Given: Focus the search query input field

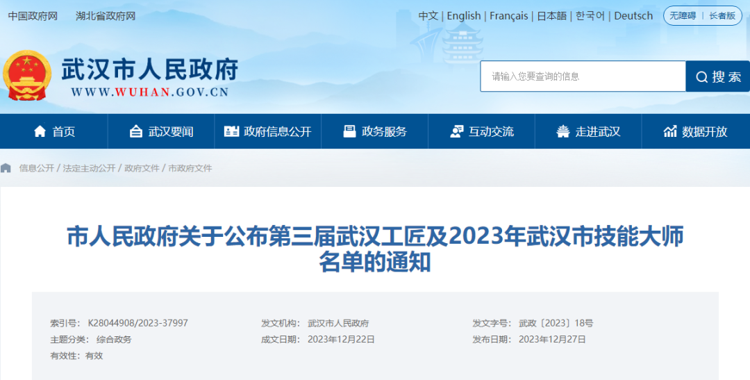Looking at the screenshot, I should pyautogui.click(x=582, y=76).
